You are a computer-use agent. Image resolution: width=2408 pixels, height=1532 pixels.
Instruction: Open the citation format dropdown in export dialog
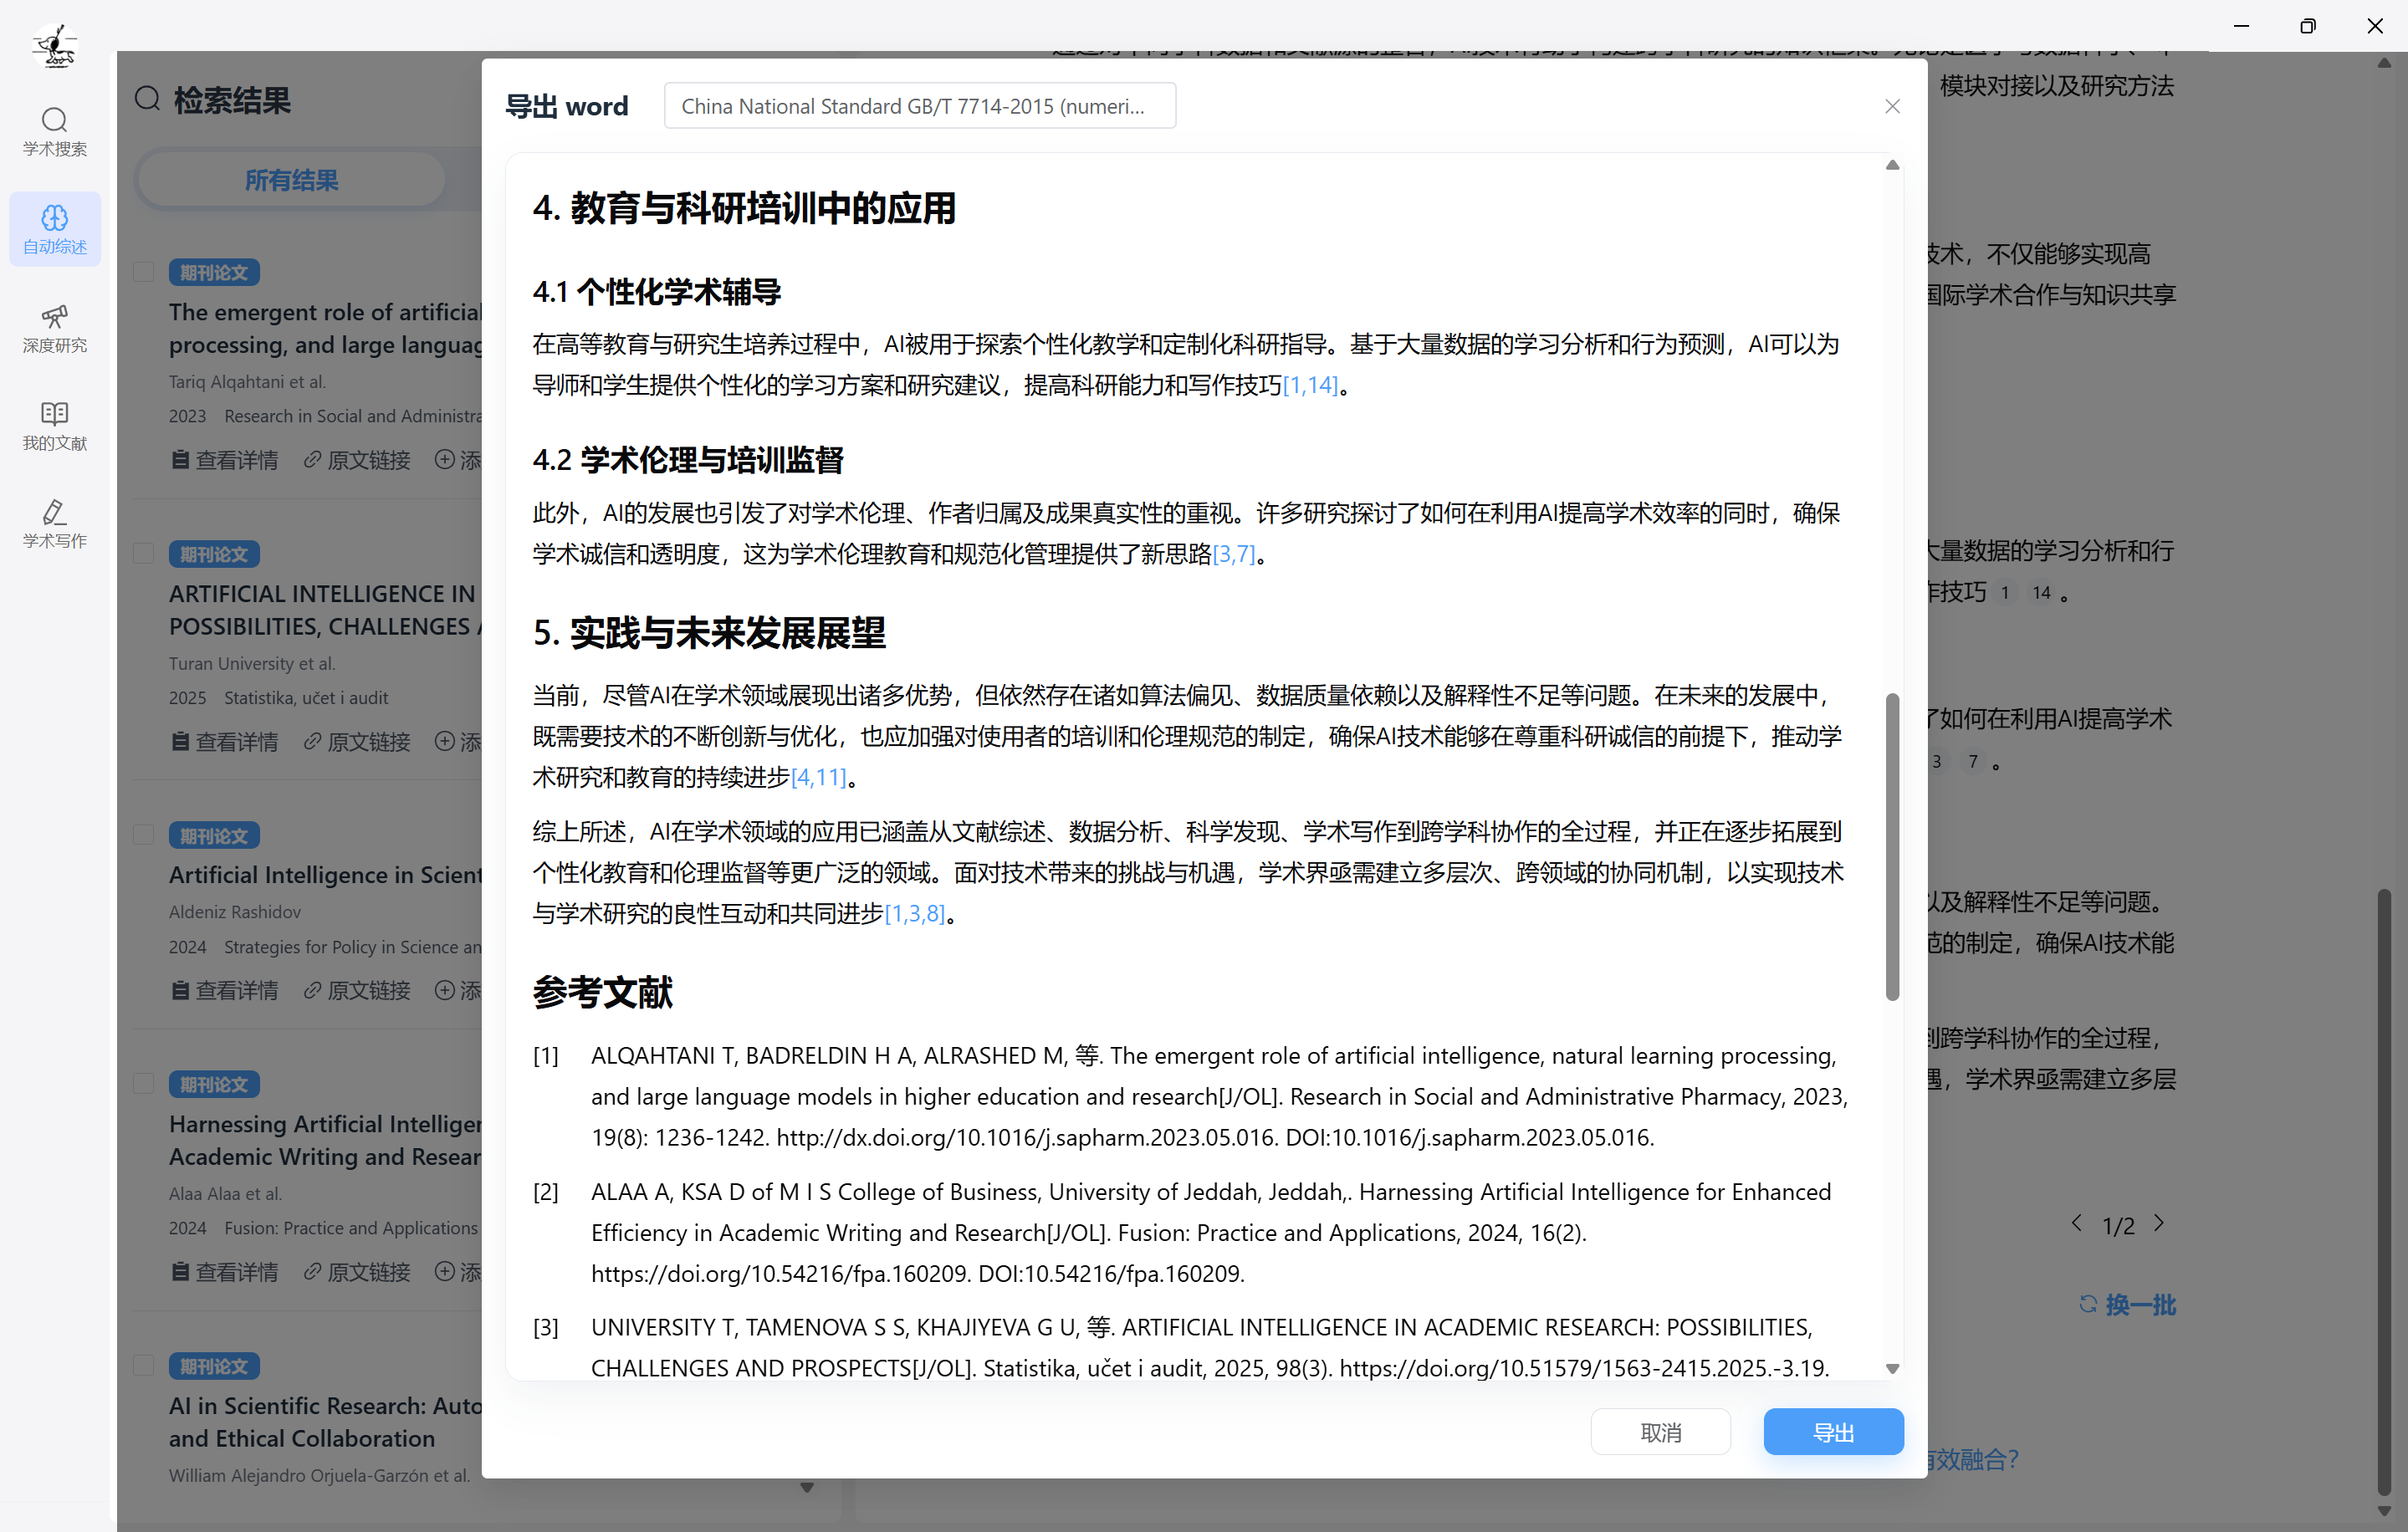[919, 105]
